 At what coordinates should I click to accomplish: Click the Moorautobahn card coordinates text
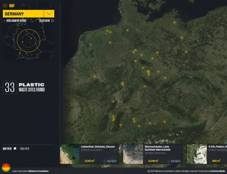(x=155, y=153)
